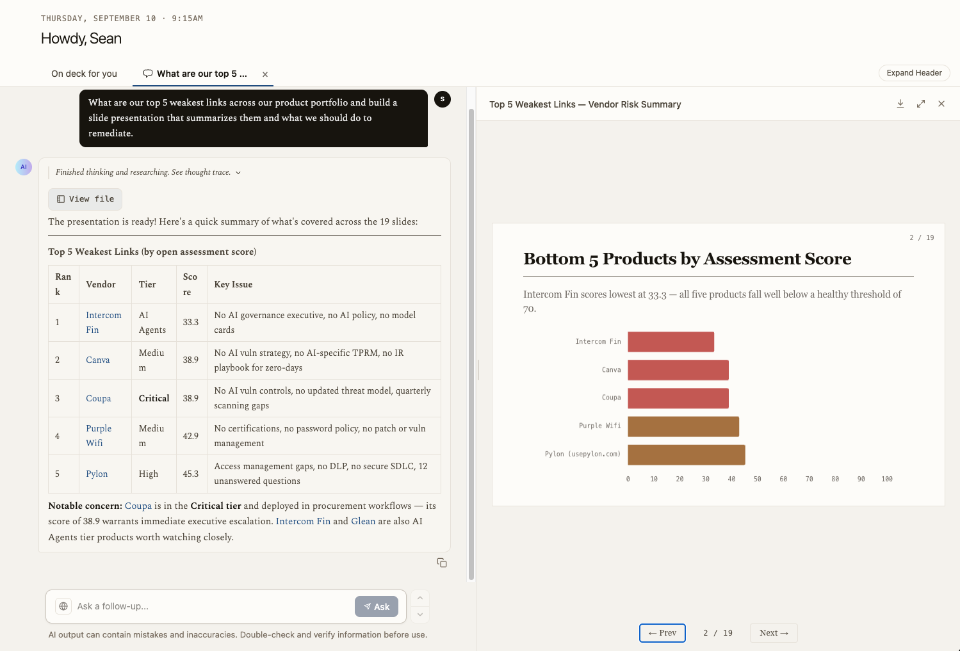Click the 'Critical' tier cell
The image size is (960, 651).
[x=154, y=398]
